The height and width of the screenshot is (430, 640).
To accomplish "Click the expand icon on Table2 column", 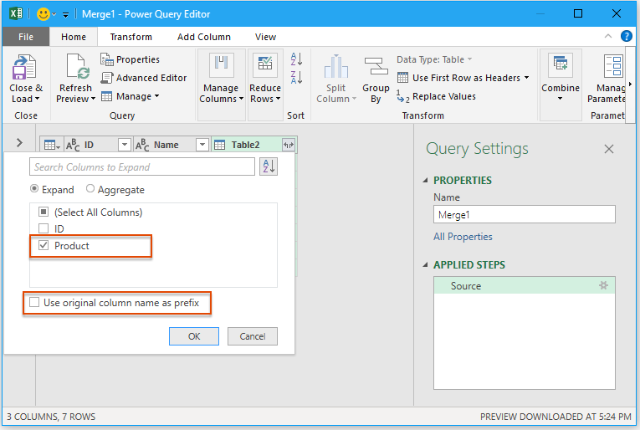I will [289, 145].
